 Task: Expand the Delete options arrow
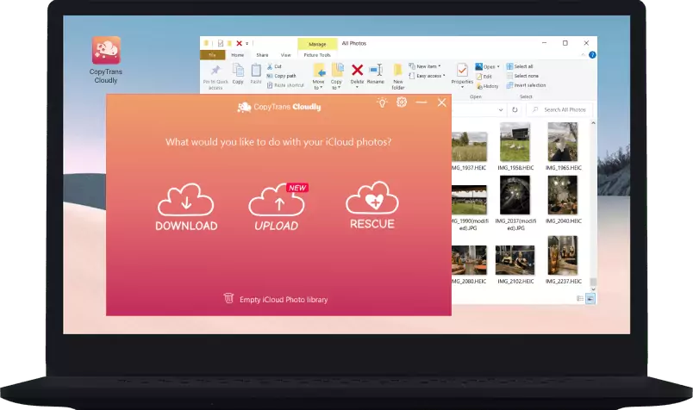click(x=357, y=87)
